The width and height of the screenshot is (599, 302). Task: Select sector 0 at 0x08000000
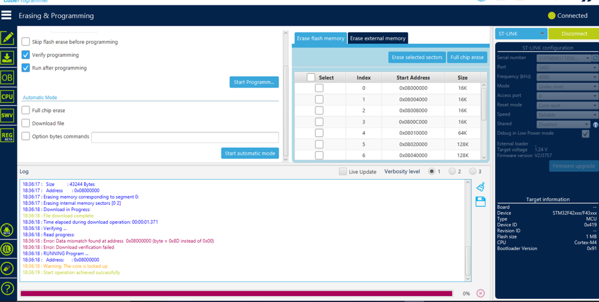coord(319,88)
